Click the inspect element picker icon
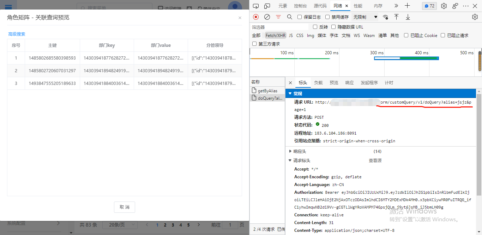The height and width of the screenshot is (235, 482). 256,6
